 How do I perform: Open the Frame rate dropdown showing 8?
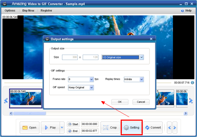[81, 80]
